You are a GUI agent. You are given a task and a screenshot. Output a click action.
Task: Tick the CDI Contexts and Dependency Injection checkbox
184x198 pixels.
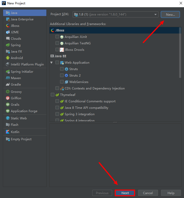tap(57, 88)
